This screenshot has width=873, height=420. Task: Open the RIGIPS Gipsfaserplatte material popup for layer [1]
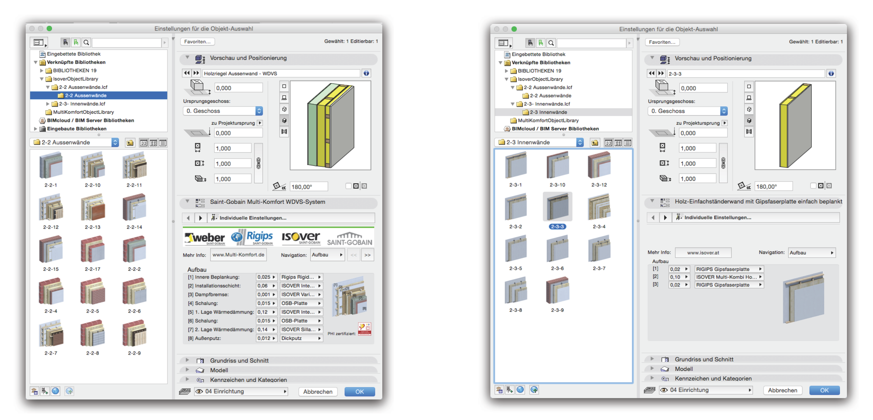coord(728,269)
